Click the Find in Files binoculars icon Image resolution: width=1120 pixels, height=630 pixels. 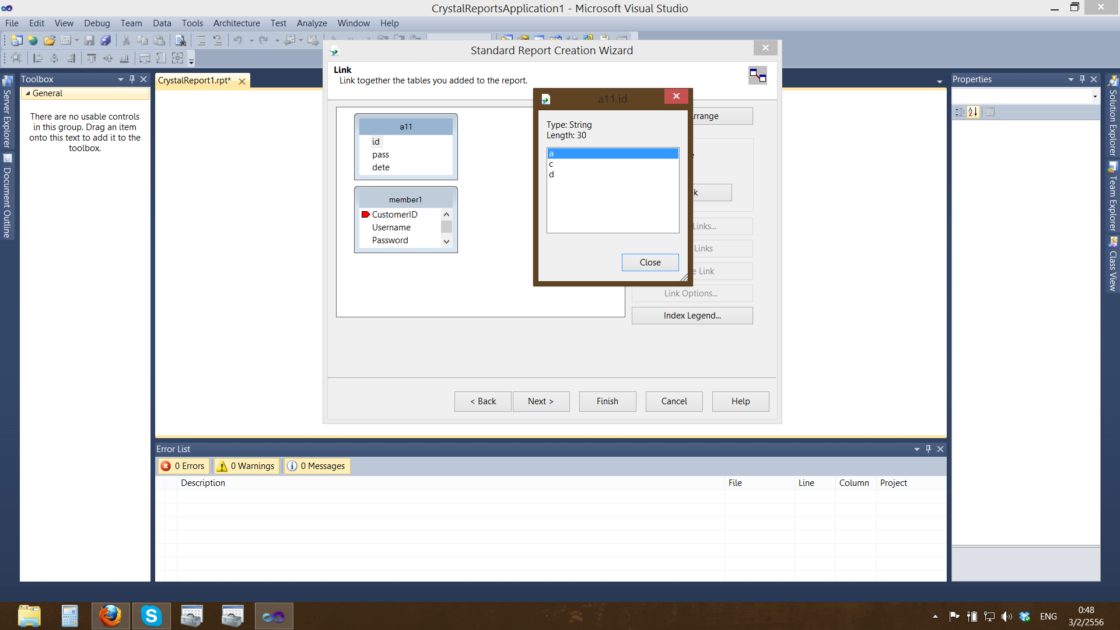(x=181, y=40)
